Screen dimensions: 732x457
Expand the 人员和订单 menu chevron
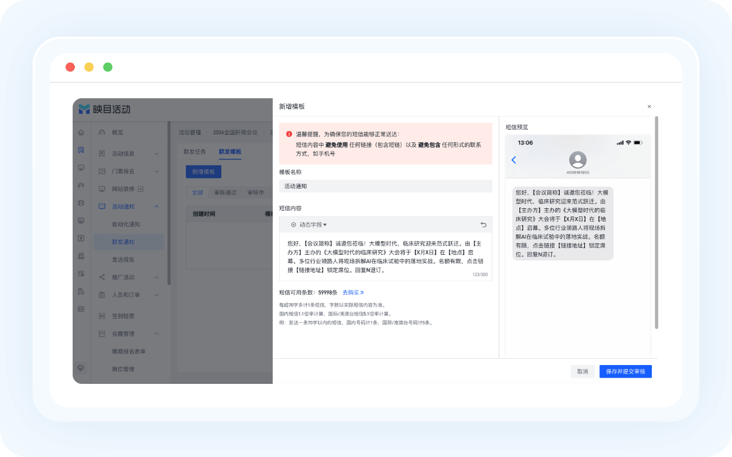157,295
